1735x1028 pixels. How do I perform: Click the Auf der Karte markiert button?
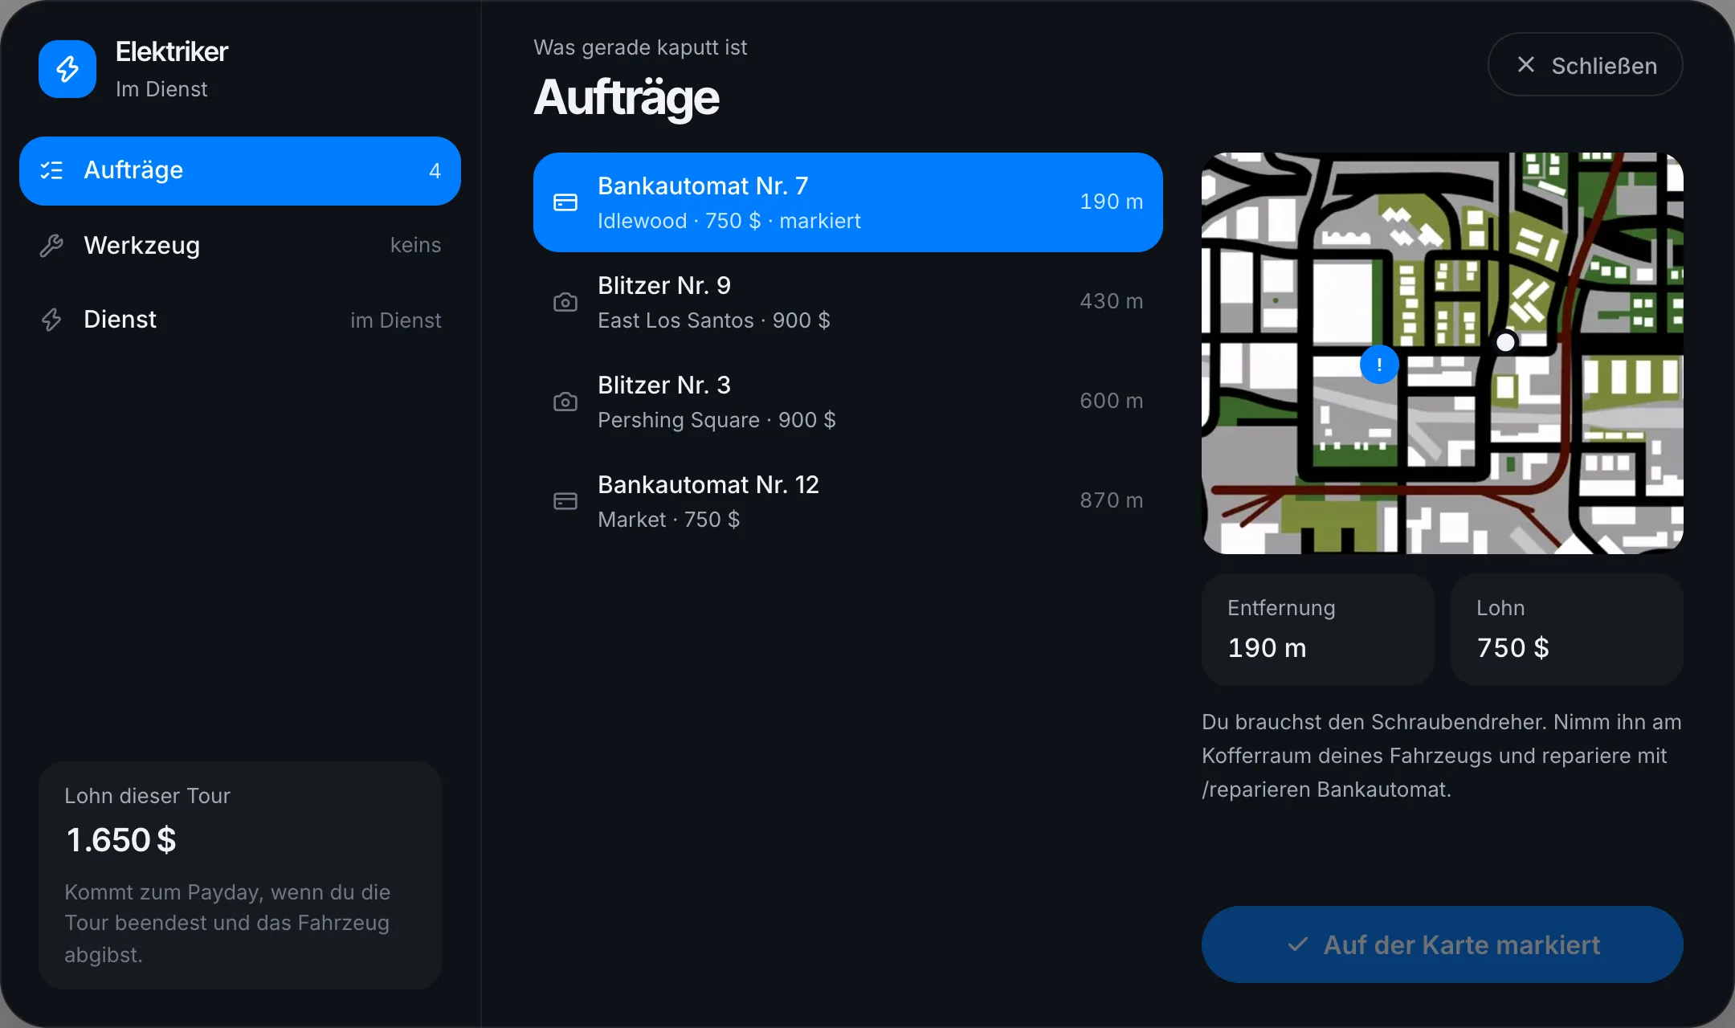[x=1443, y=944]
